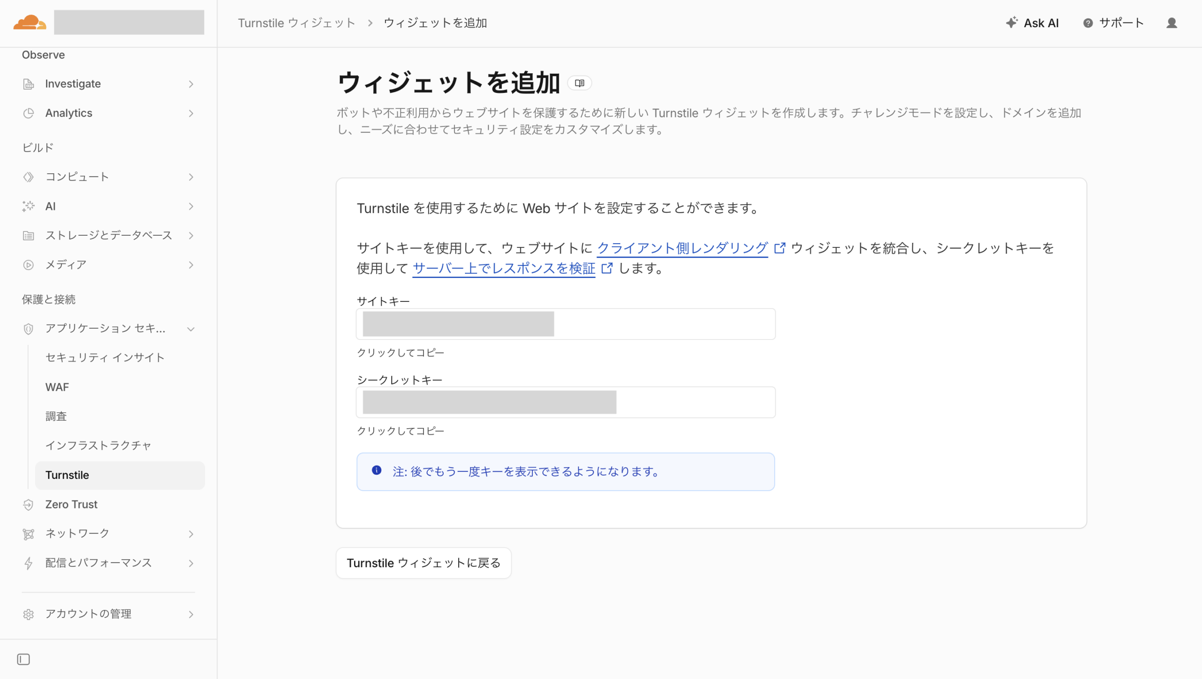
Task: Click the Ask AI button text
Action: (1041, 23)
